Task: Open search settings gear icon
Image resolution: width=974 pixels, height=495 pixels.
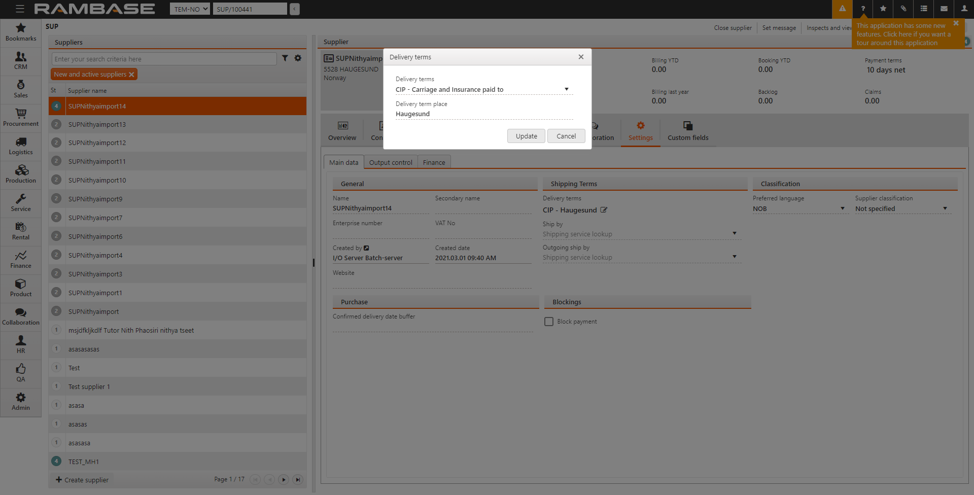Action: click(x=298, y=58)
